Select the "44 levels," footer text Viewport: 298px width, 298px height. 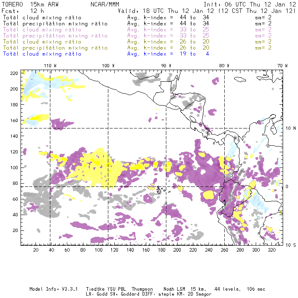tap(228, 289)
